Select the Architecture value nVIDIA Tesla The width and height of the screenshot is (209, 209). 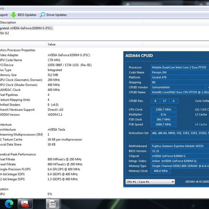click(x=56, y=130)
